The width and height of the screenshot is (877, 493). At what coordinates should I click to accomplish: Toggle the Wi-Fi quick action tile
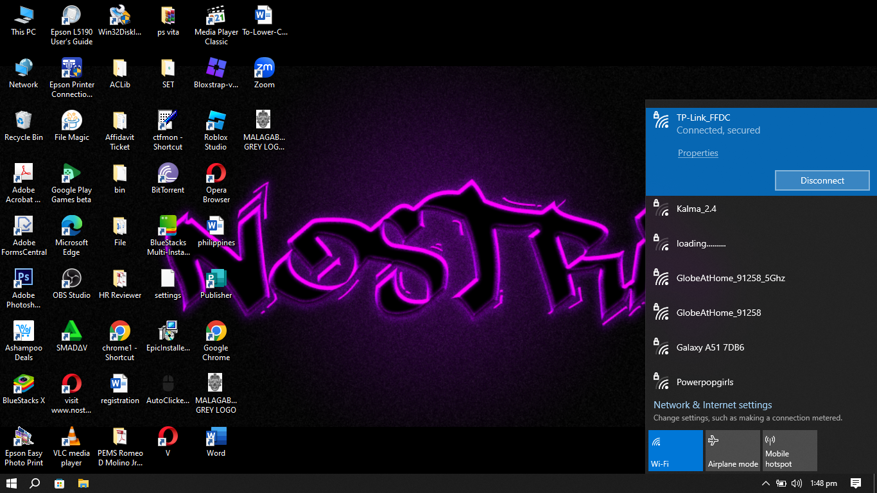pos(675,451)
